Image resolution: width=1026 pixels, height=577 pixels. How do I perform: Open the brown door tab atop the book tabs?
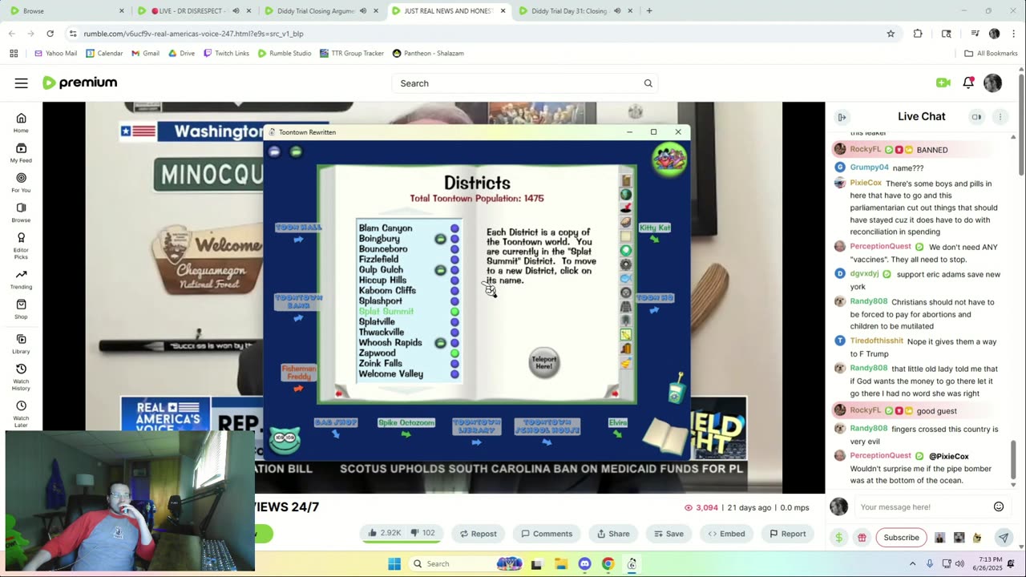click(x=626, y=181)
